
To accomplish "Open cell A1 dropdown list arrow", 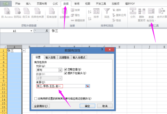I will point(24,51).
